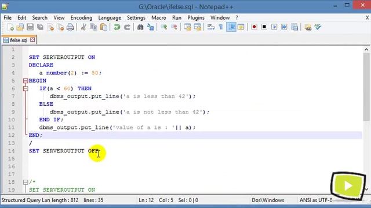Click the Redo arrow icon

coord(127,27)
